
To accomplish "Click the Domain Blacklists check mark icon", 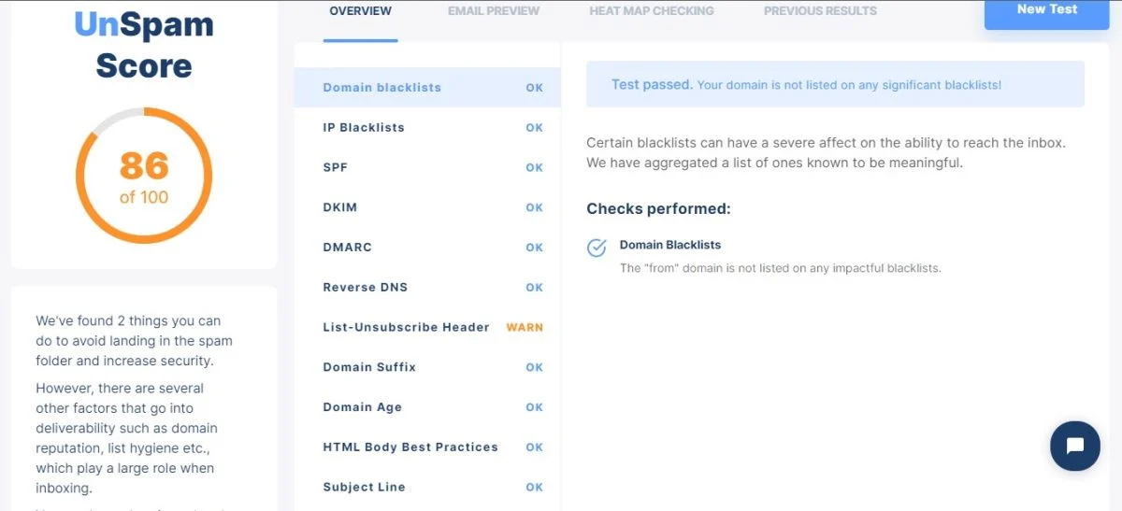I will point(597,248).
